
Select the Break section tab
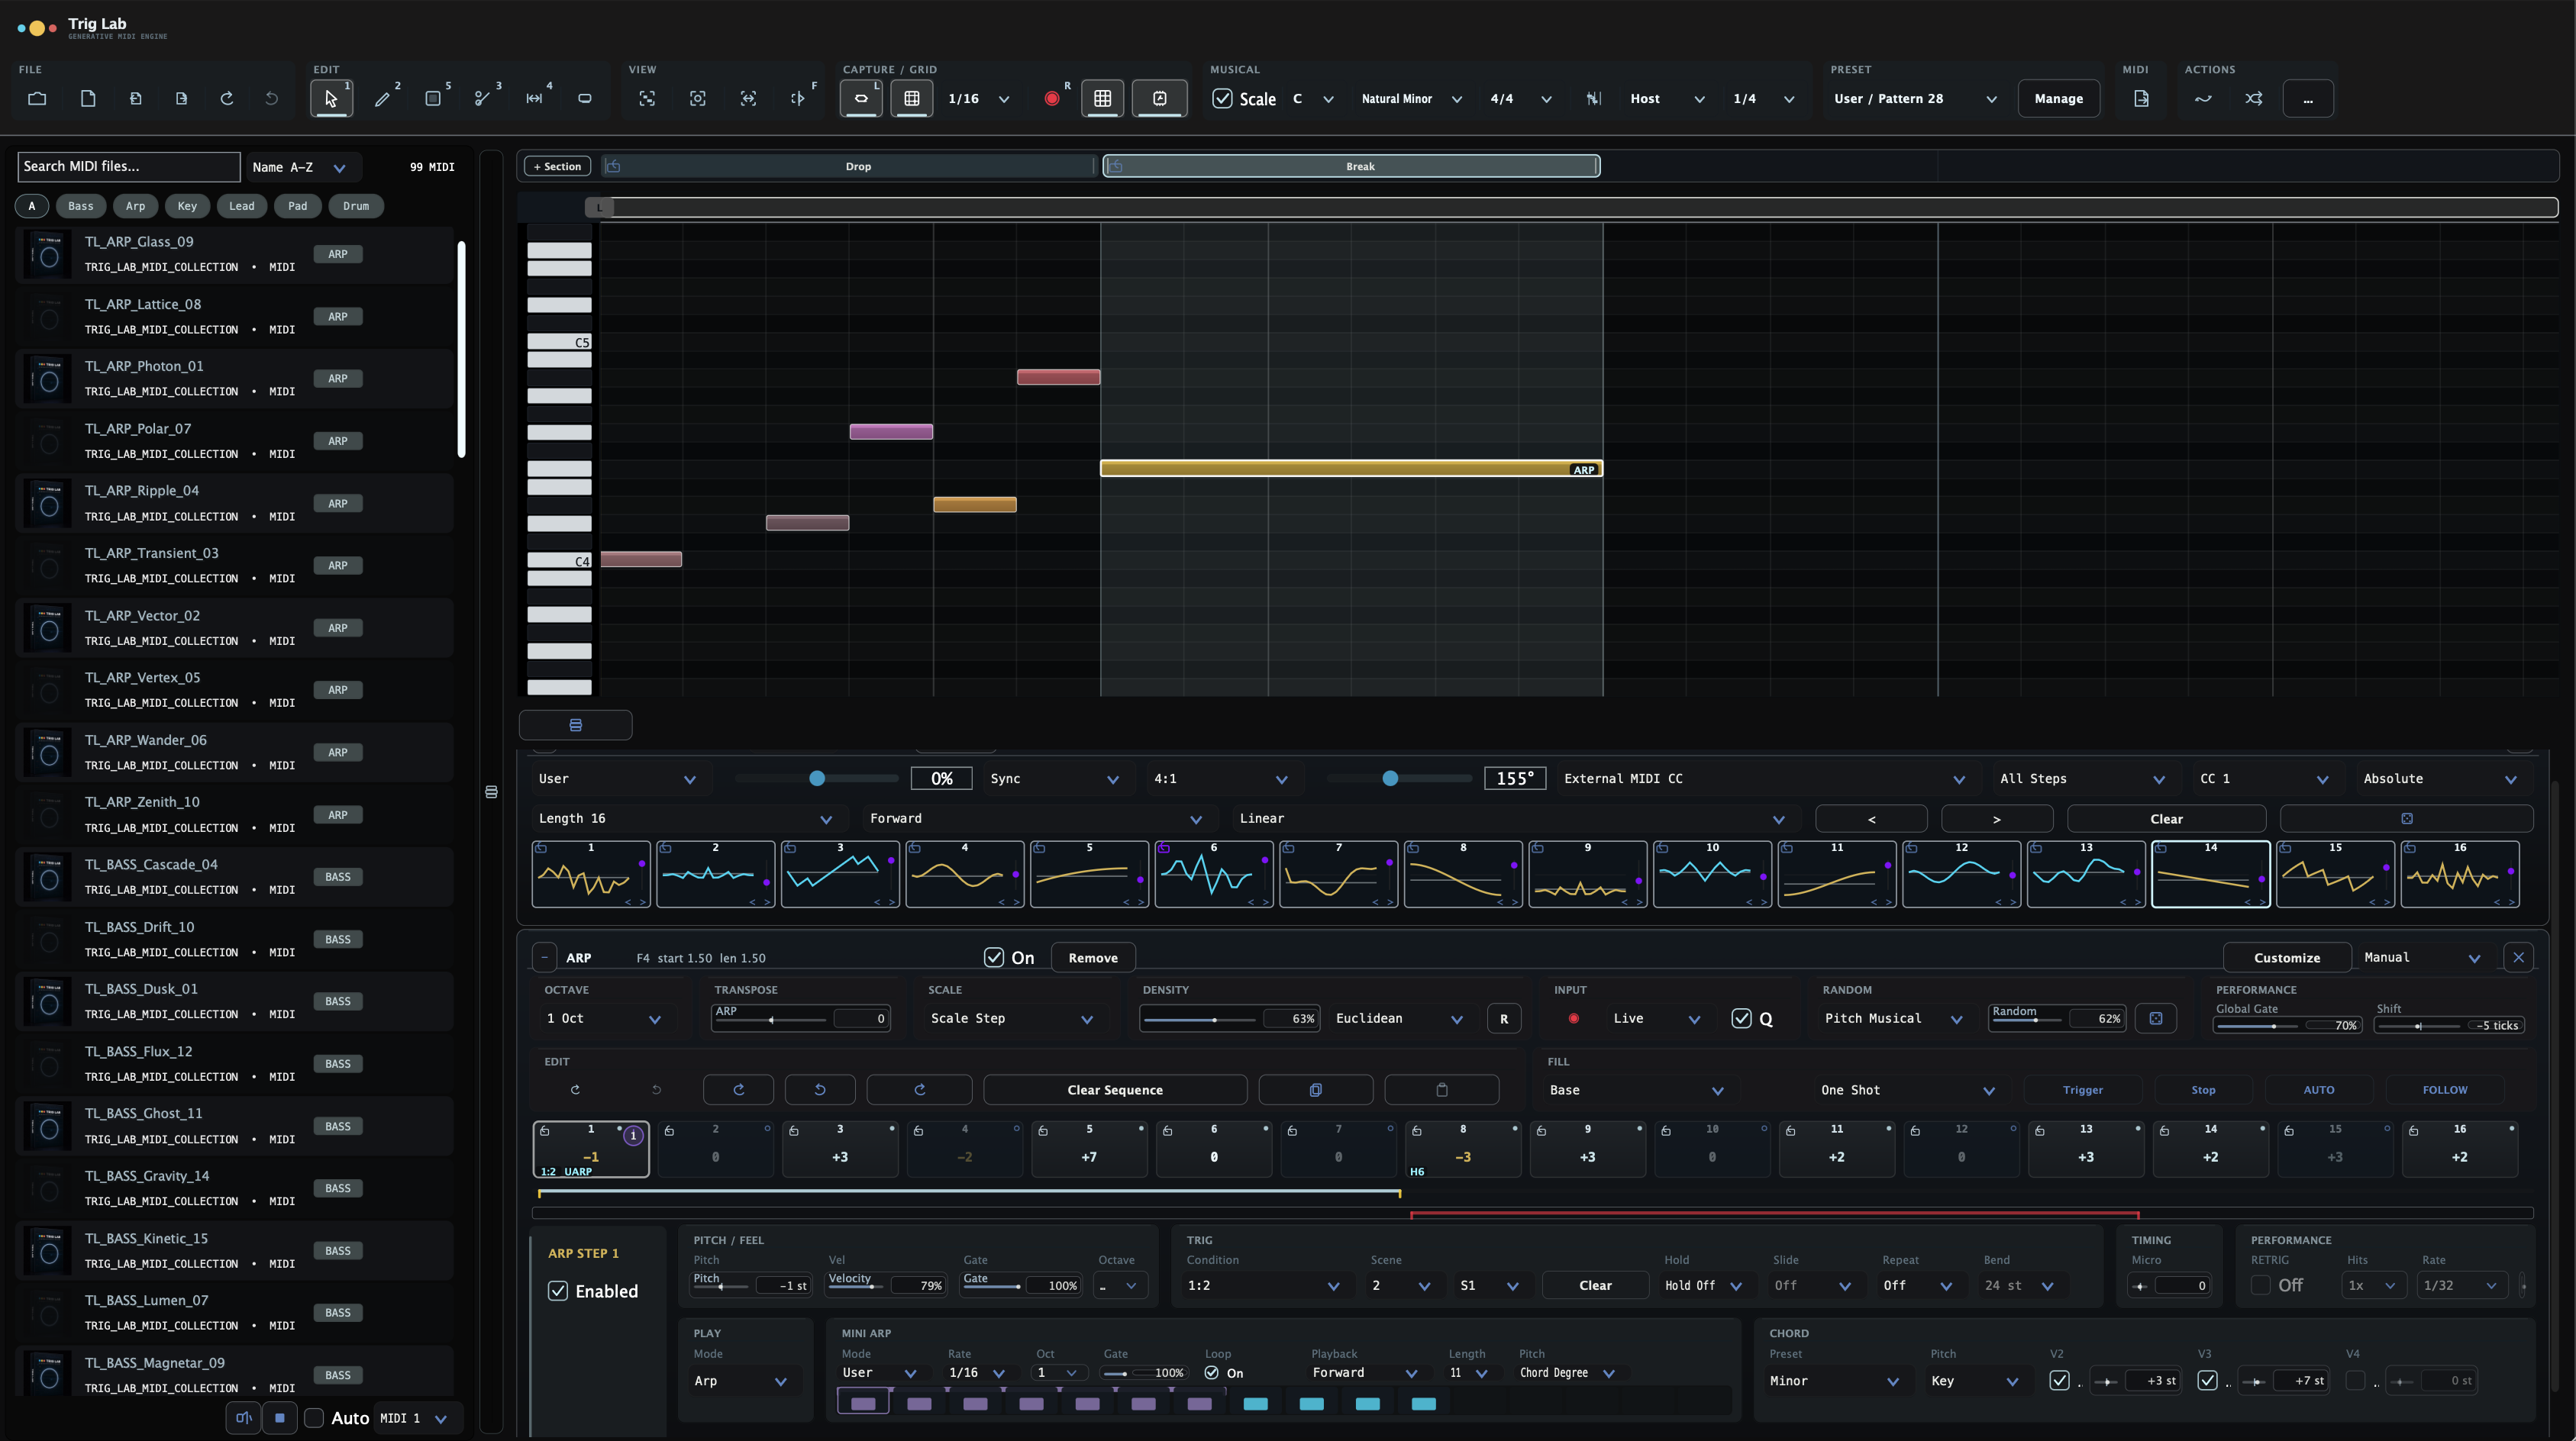[x=1351, y=166]
